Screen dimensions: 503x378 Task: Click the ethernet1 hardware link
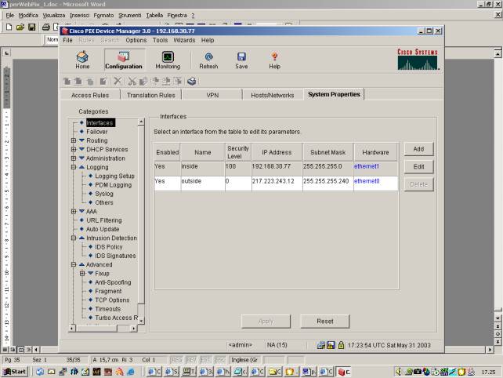click(367, 166)
